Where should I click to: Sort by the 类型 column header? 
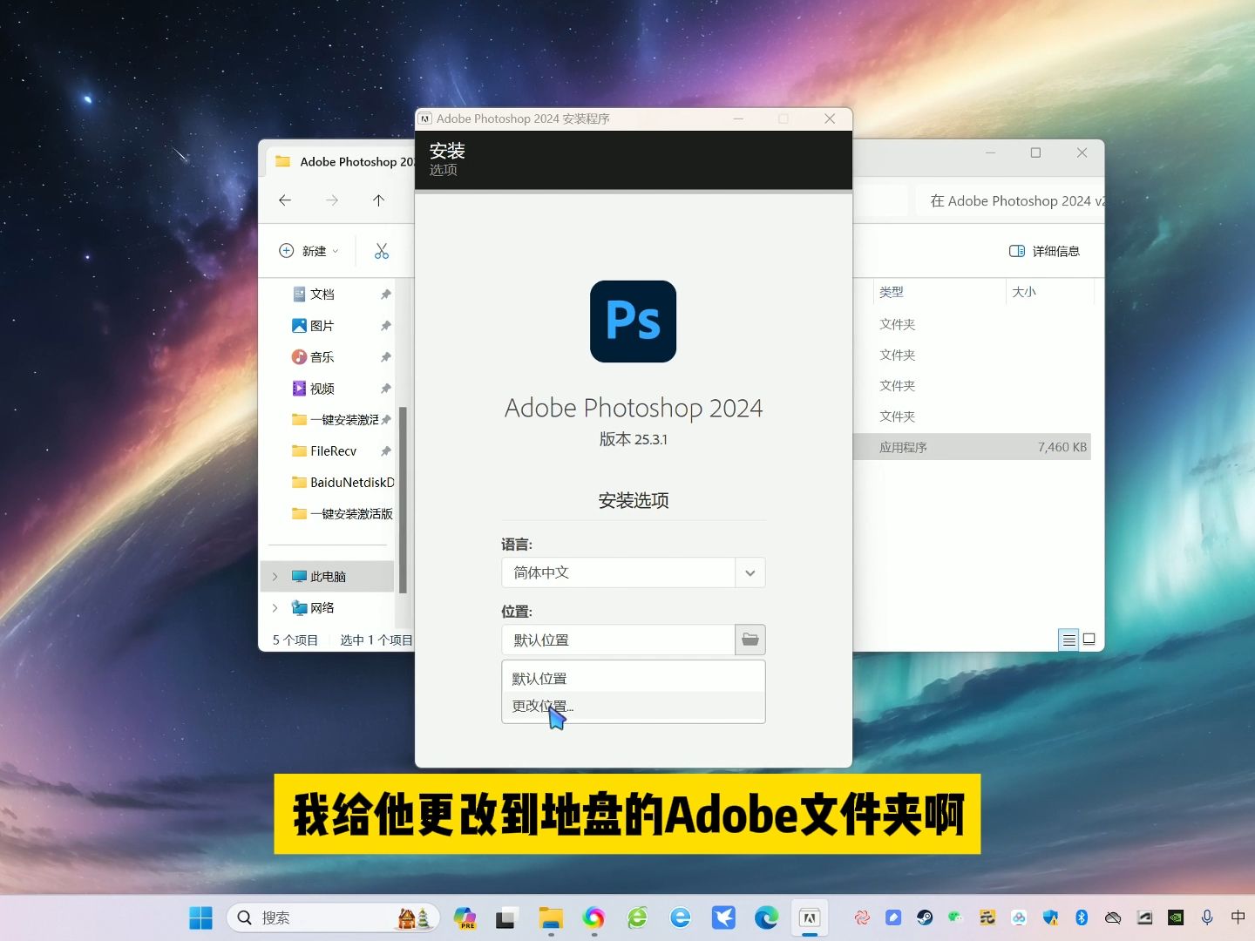pyautogui.click(x=891, y=292)
